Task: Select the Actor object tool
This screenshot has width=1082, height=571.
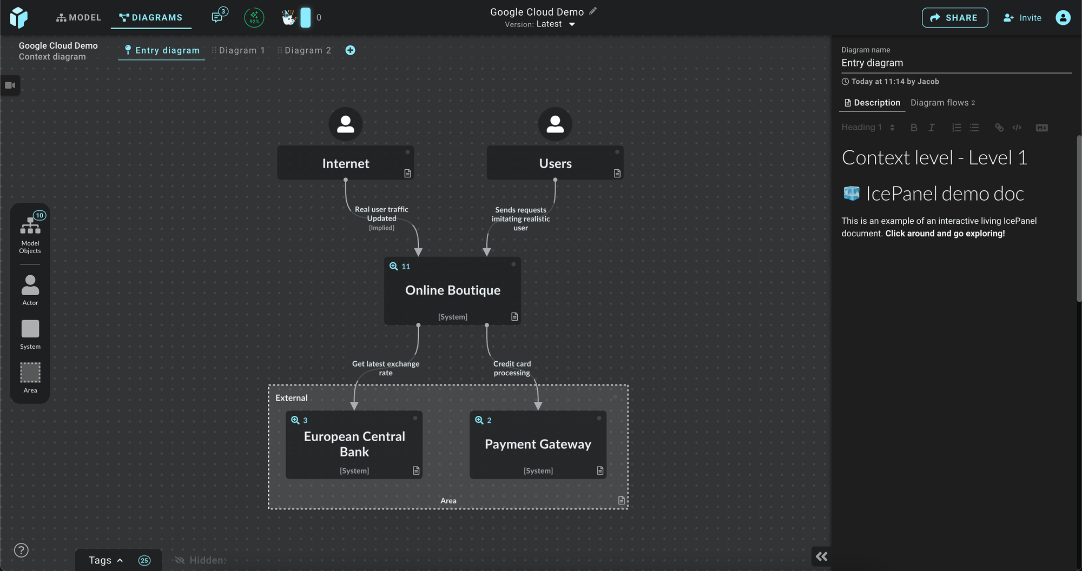Action: tap(30, 290)
